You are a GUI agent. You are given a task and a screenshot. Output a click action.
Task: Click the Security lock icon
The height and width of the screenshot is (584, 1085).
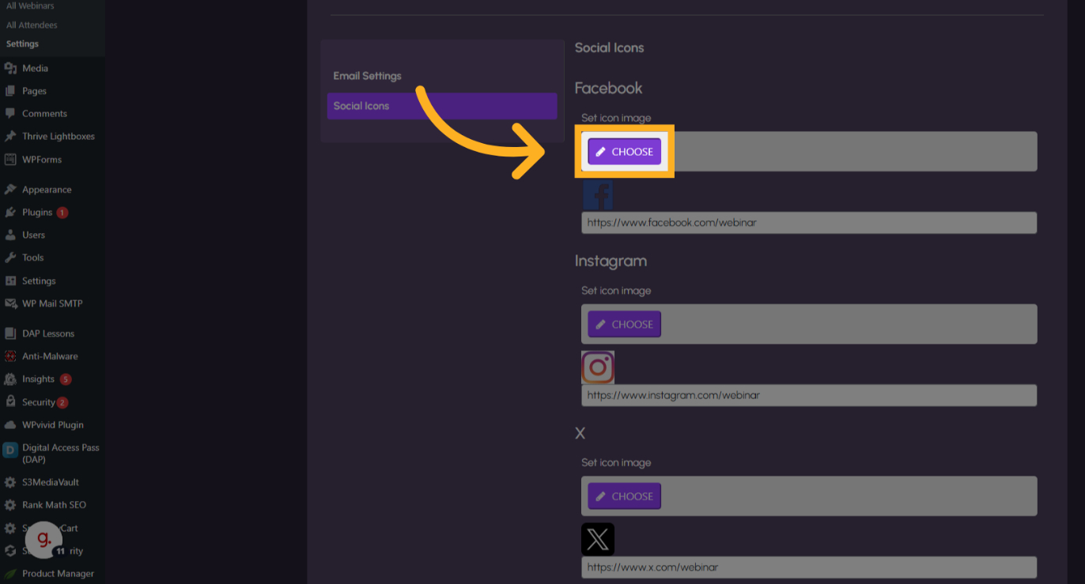(10, 402)
